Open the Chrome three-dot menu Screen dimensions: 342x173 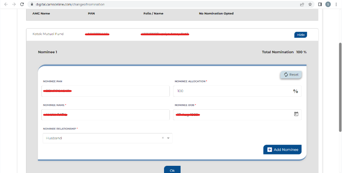tap(336, 4)
